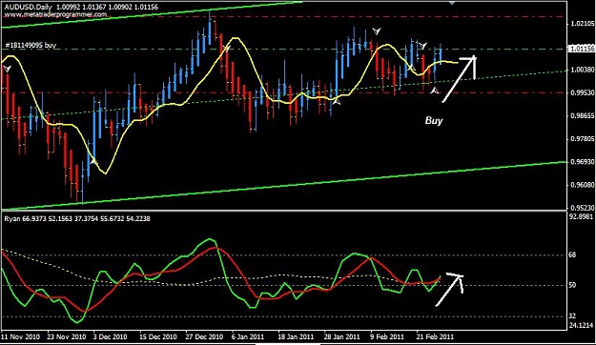This screenshot has width=596, height=345.
Task: Click the 23 Nov 2010 date label
Action: 67,336
